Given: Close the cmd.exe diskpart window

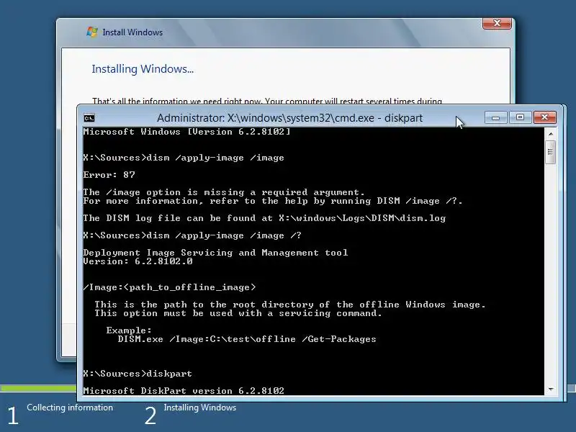Looking at the screenshot, I should point(545,117).
